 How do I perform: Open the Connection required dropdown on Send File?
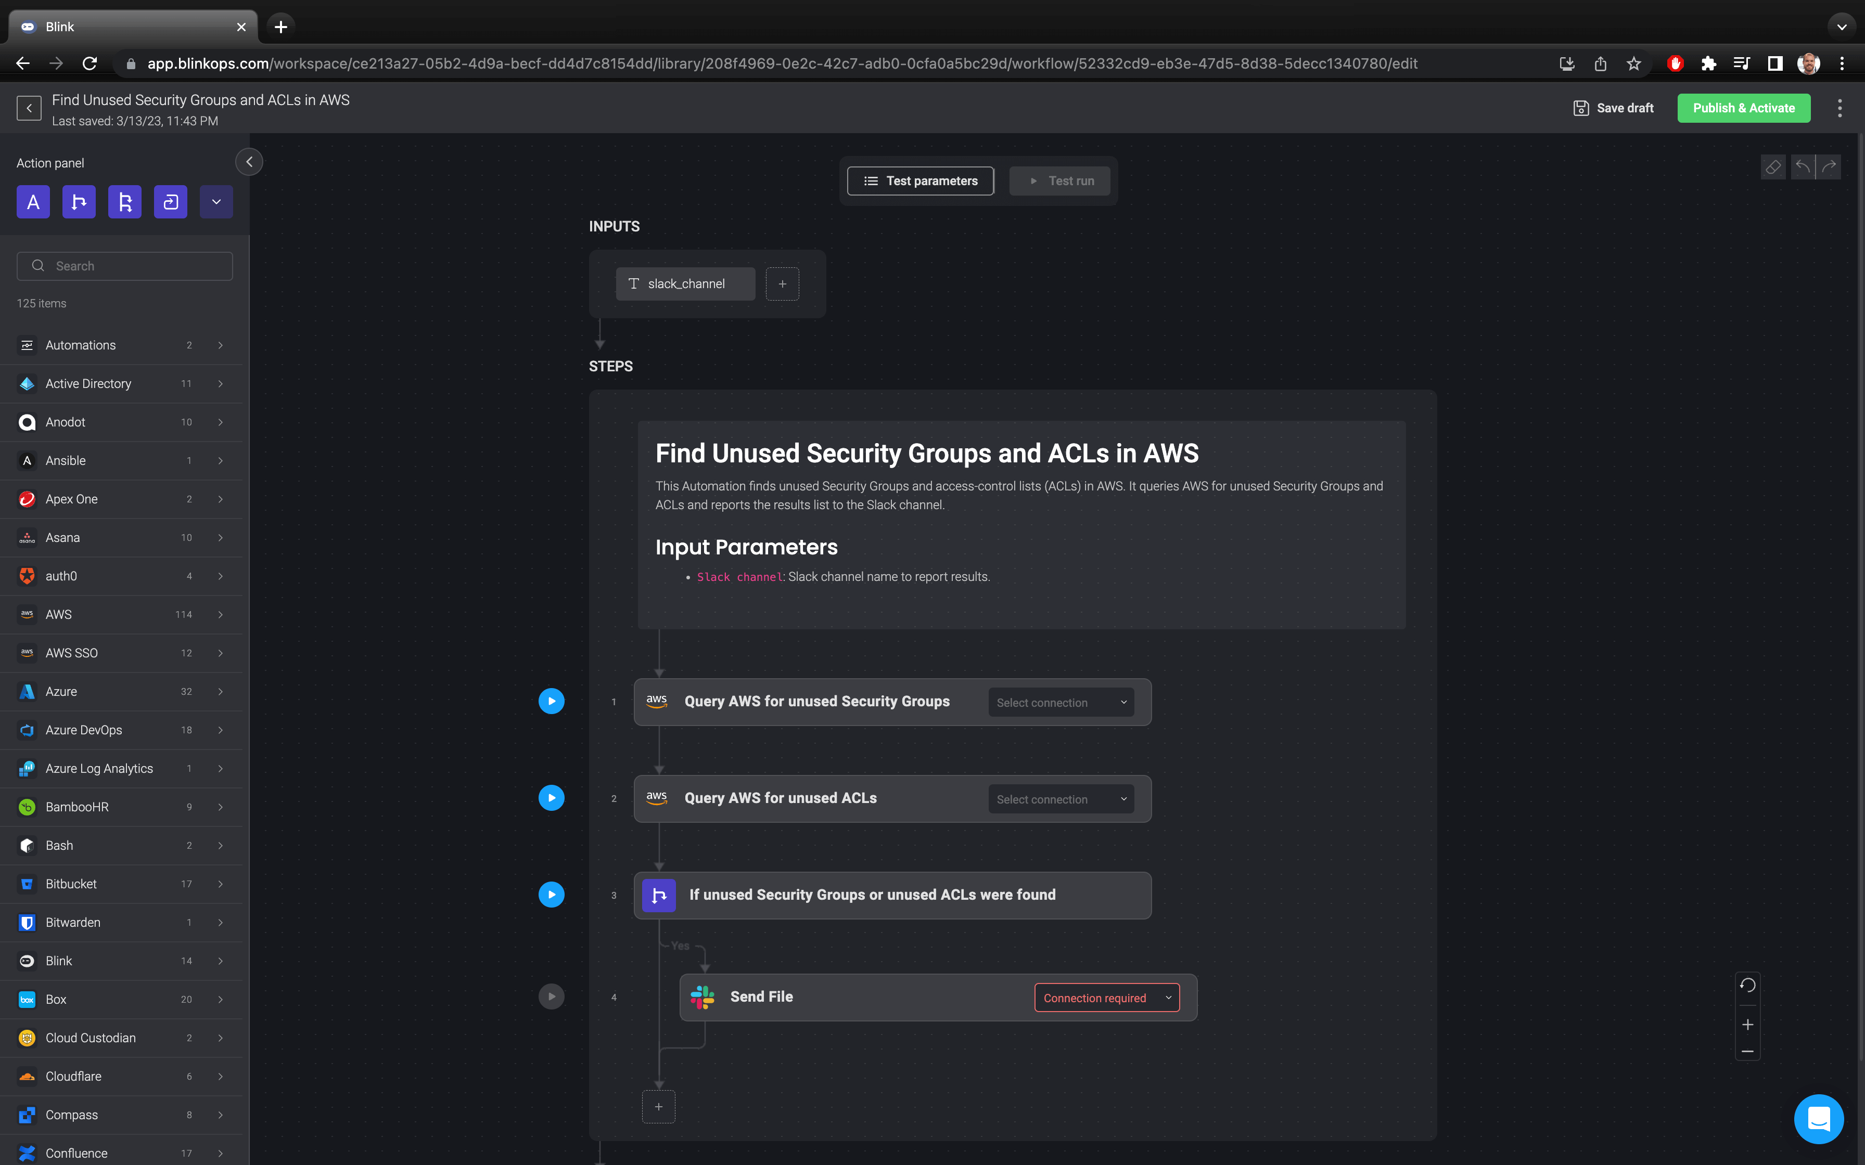tap(1107, 997)
